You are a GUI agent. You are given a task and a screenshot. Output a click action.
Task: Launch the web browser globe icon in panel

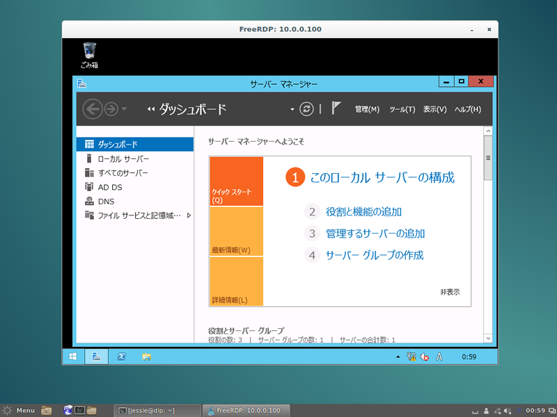click(x=68, y=410)
